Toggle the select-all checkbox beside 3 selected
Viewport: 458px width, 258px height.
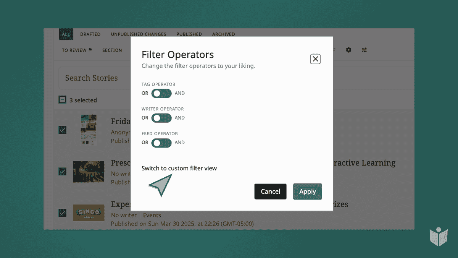(x=62, y=100)
